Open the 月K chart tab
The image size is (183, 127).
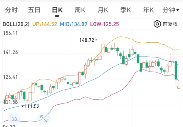pos(103,10)
